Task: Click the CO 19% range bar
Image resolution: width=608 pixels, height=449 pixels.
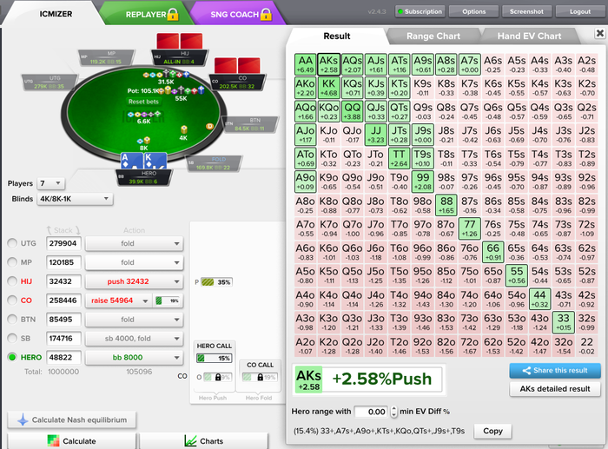Action: pos(168,300)
